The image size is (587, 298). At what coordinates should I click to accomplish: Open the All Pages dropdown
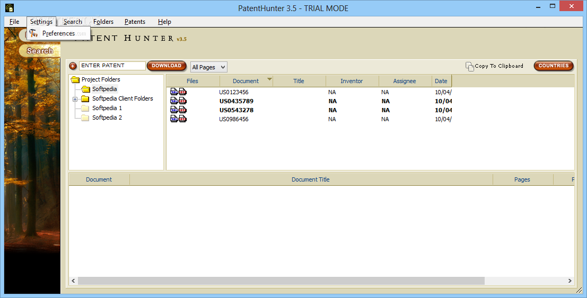[209, 67]
